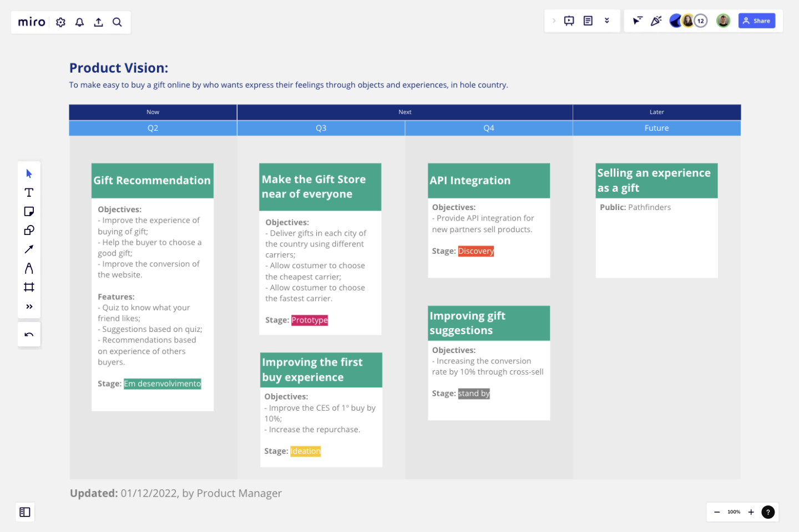Enable cursor following with the pointer icon
This screenshot has height=532, width=799.
[x=636, y=21]
